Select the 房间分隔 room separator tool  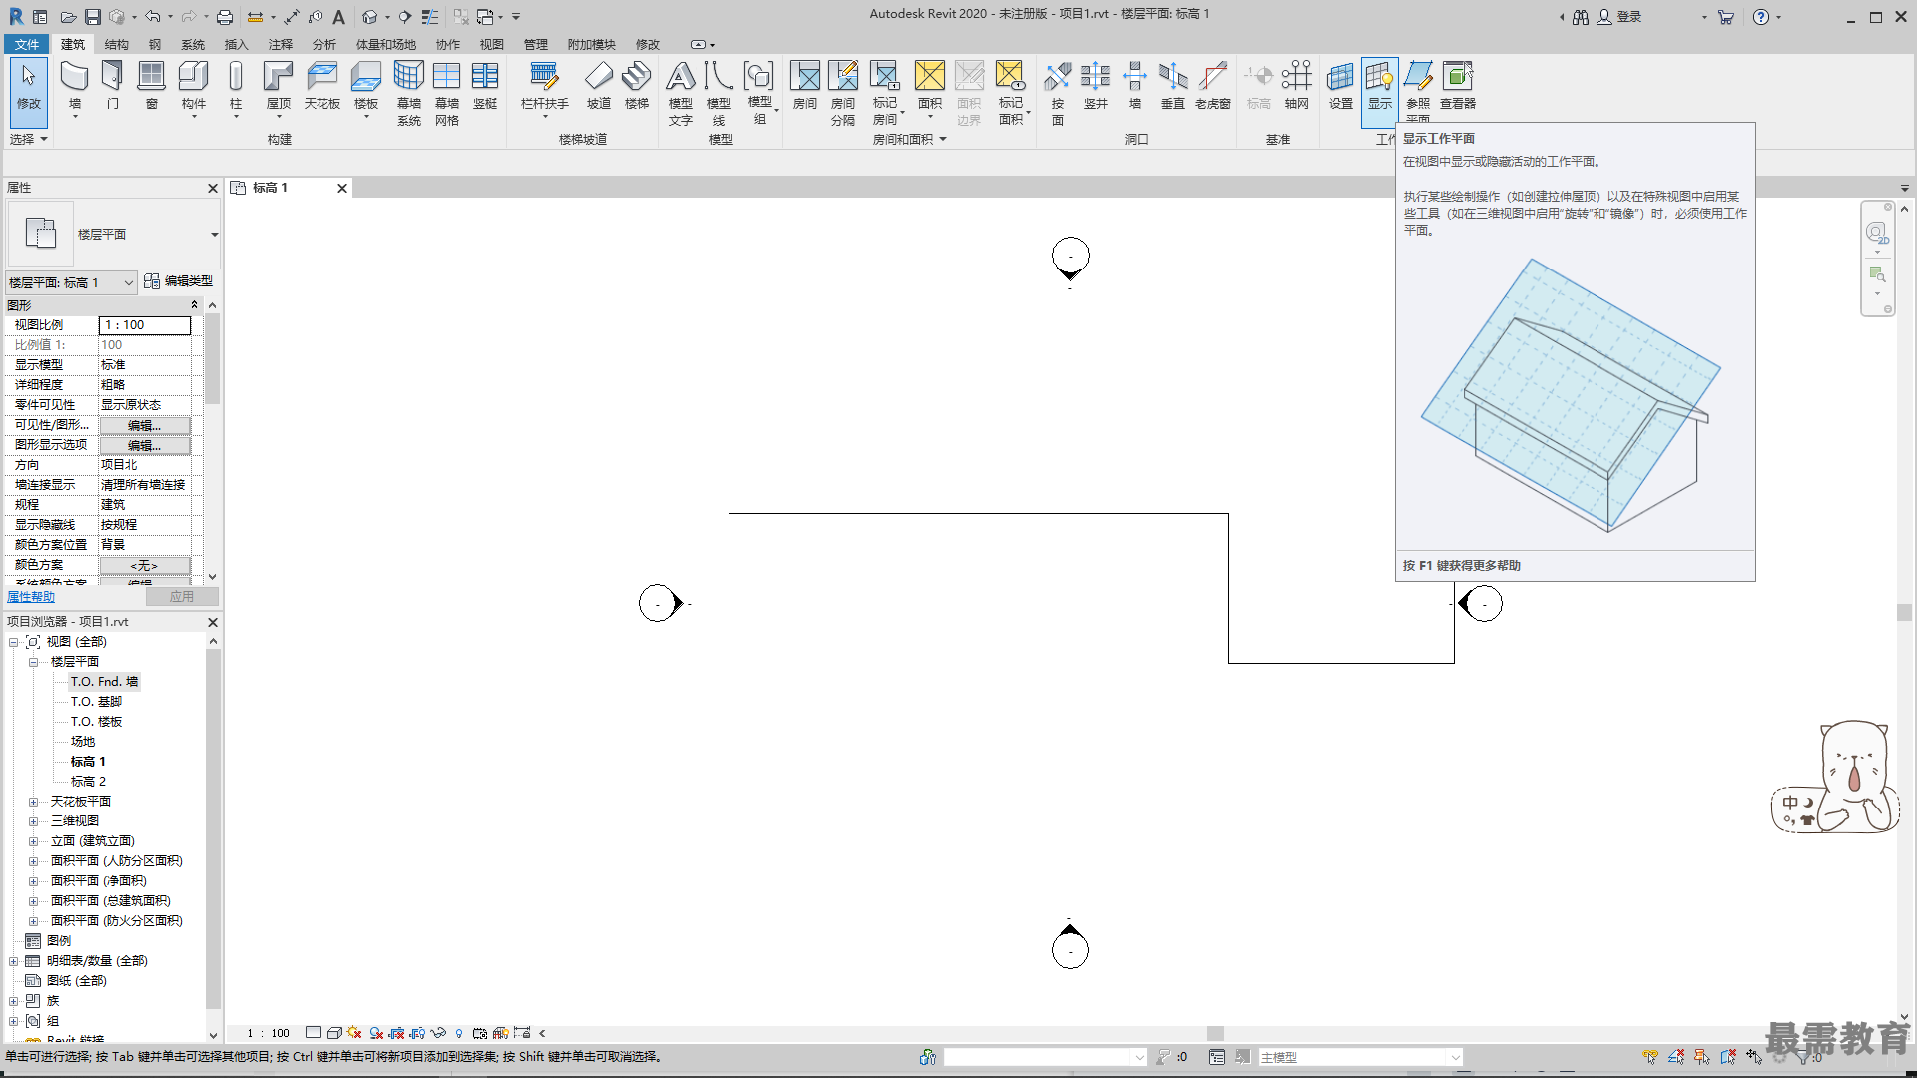click(x=843, y=92)
